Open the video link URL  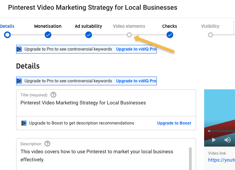[222, 160]
